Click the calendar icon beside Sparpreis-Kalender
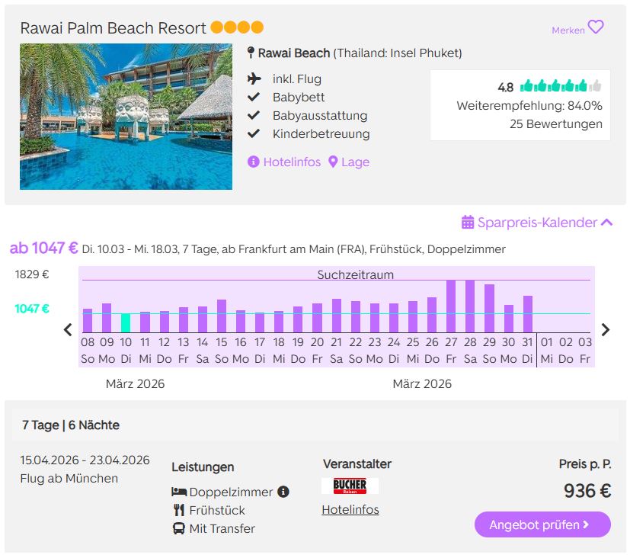The width and height of the screenshot is (630, 558). point(468,223)
